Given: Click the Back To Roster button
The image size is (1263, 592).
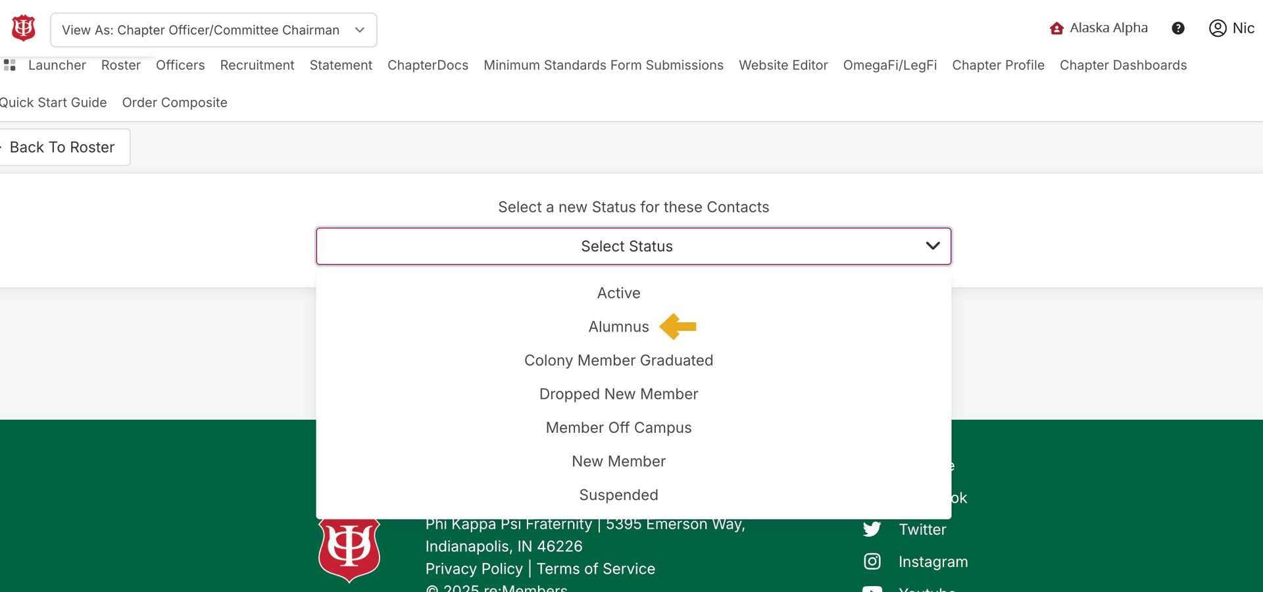Looking at the screenshot, I should pos(62,147).
